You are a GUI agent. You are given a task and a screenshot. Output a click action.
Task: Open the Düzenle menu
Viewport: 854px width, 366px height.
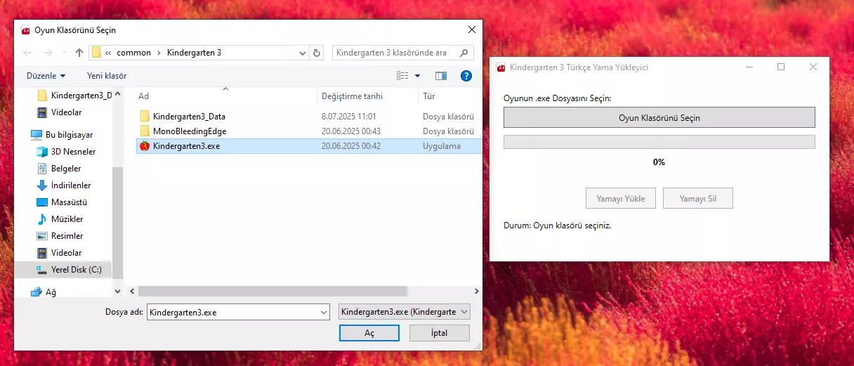pyautogui.click(x=46, y=75)
